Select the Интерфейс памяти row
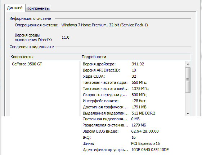This screenshot has height=155, width=202. pos(133,101)
